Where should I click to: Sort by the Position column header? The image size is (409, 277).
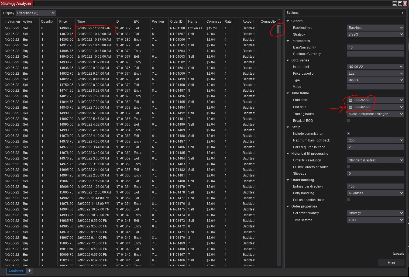point(159,21)
